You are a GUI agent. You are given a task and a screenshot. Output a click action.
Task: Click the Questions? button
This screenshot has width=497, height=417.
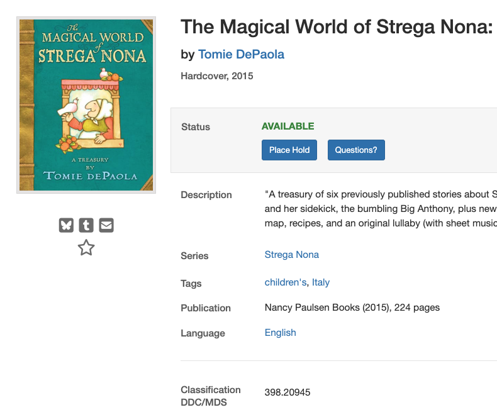click(356, 150)
